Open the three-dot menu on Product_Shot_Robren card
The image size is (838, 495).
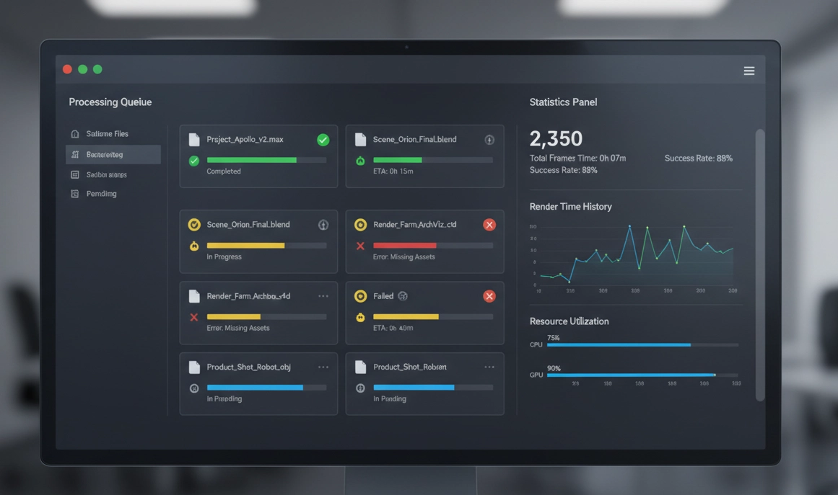tap(489, 367)
